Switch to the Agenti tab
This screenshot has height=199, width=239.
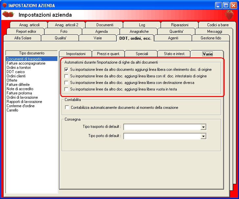173,38
